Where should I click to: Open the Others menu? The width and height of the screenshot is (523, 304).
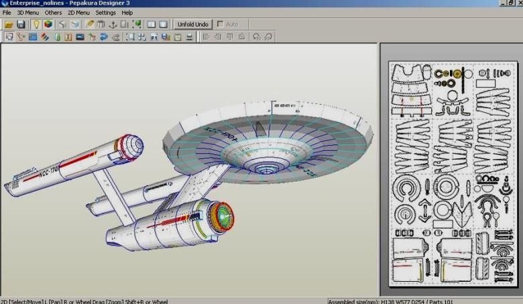(53, 13)
